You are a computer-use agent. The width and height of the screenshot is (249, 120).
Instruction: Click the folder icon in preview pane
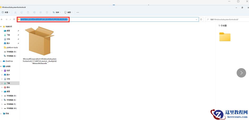[225, 37]
